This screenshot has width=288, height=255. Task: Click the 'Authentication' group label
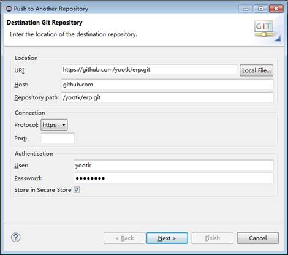[x=34, y=153]
